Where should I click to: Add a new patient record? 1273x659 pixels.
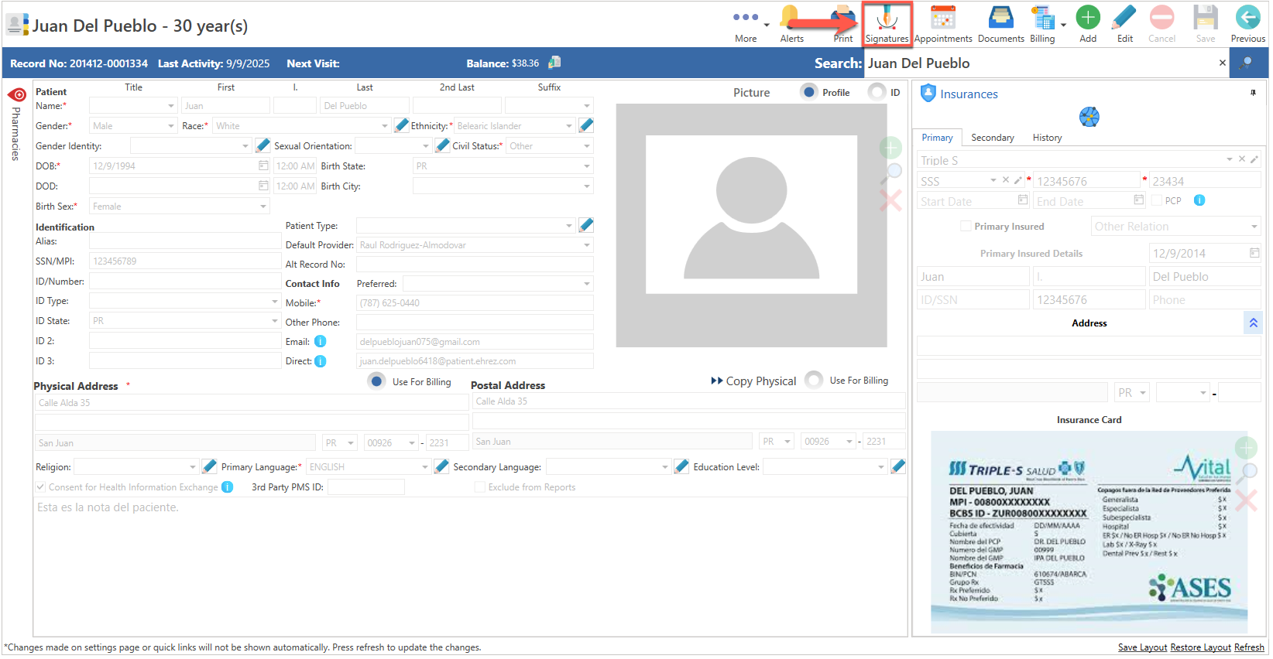[1088, 24]
